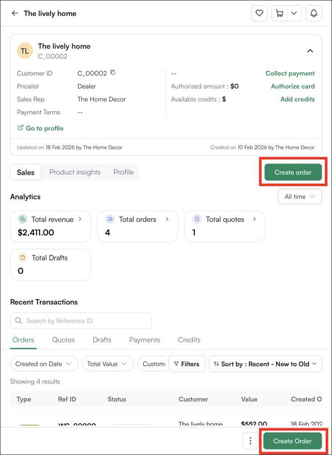
Task: Switch to the Quotes tab
Action: (x=63, y=340)
